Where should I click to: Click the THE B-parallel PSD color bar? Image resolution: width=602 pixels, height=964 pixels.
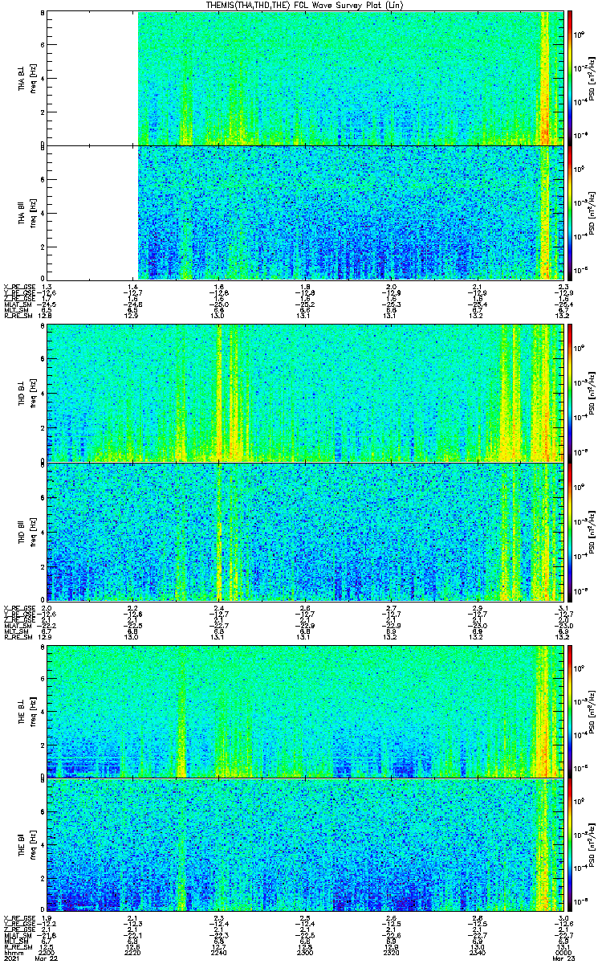point(570,844)
